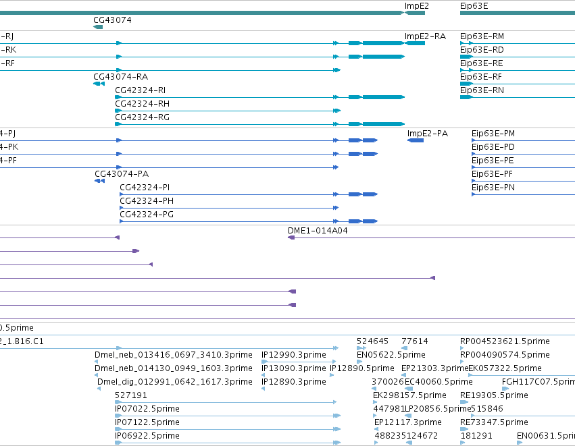Viewport: 575px width, 446px height.
Task: Click the IP07122.5prime label
Action: (147, 422)
